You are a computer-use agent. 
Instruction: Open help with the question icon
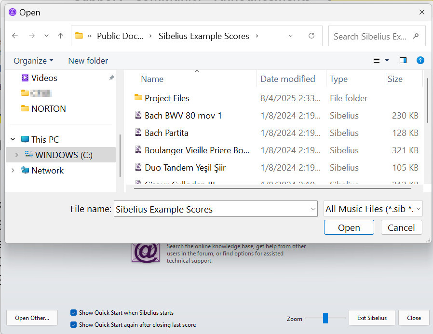coord(420,60)
